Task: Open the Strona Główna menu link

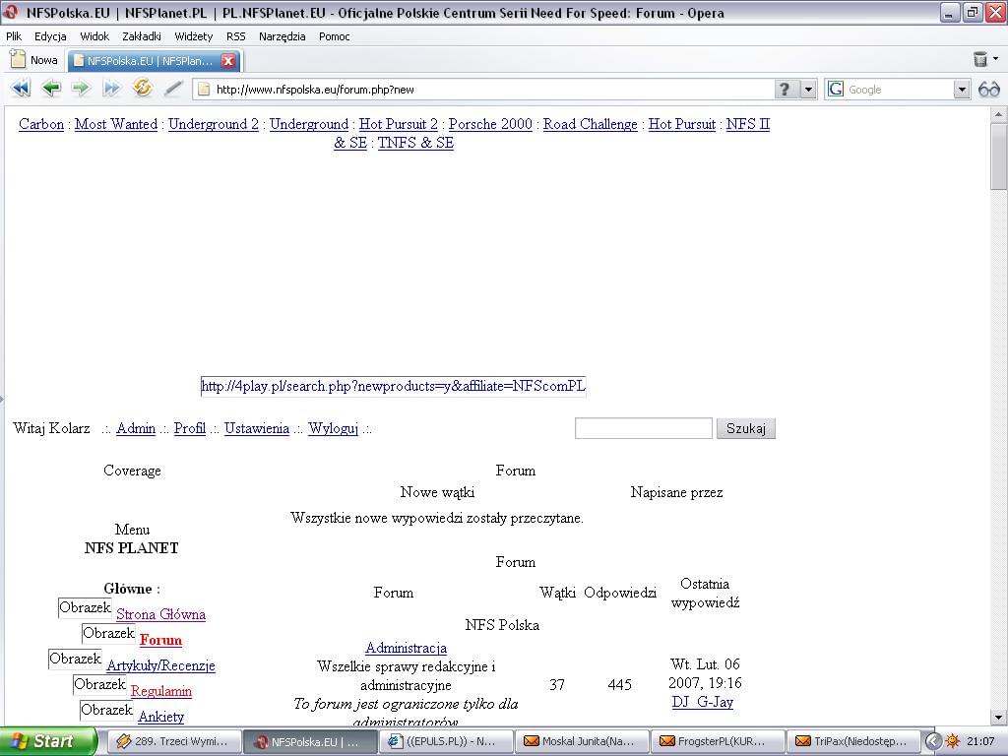Action: coord(160,614)
